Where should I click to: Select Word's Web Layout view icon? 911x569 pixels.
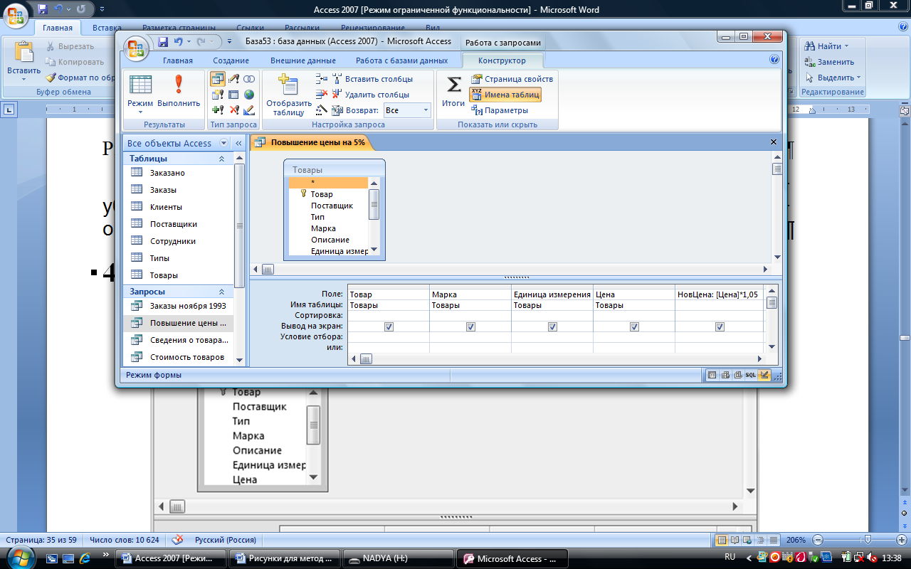pos(748,540)
